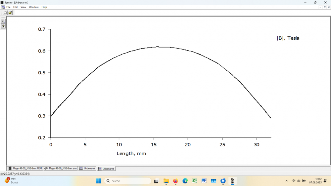The height and width of the screenshot is (186, 331).
Task: Open Excel from the taskbar
Action: [x=195, y=181]
